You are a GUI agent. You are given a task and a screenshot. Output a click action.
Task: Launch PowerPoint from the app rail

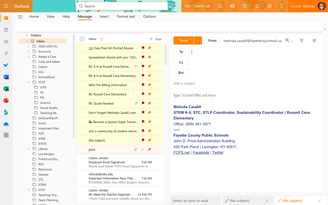coord(6,100)
